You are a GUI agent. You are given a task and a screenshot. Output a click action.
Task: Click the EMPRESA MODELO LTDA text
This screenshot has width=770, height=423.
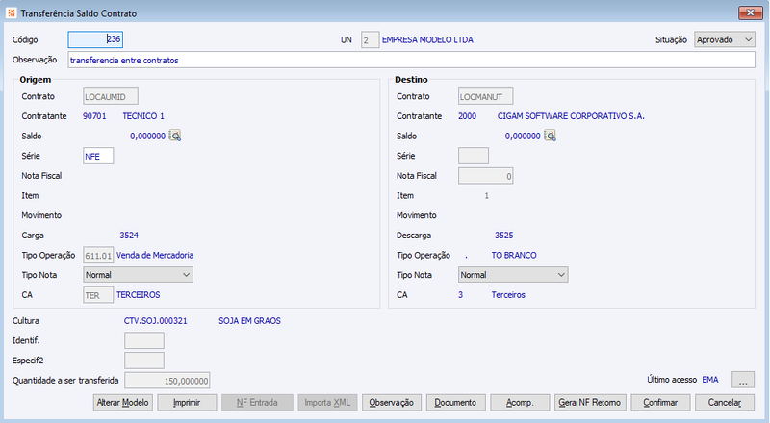tap(427, 39)
